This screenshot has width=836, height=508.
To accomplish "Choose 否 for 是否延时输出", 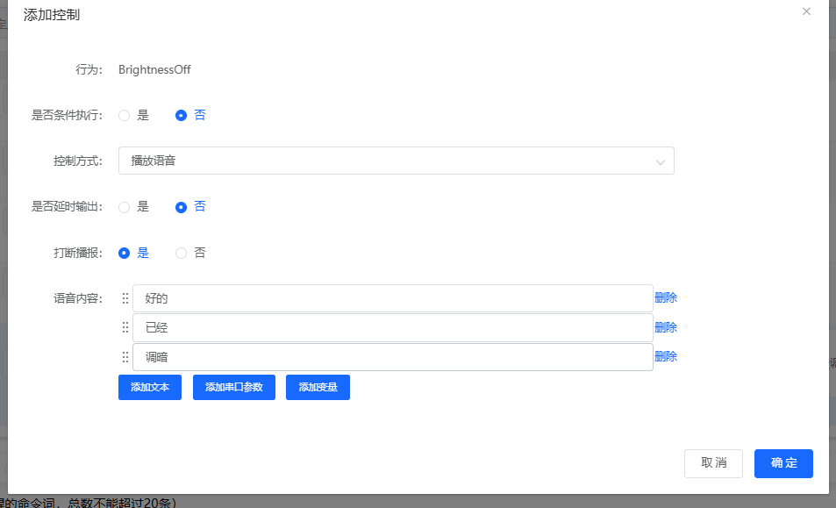I will (182, 207).
